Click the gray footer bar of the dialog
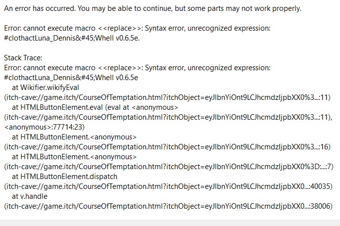Viewport: 340px width, 226px height. (x=170, y=223)
